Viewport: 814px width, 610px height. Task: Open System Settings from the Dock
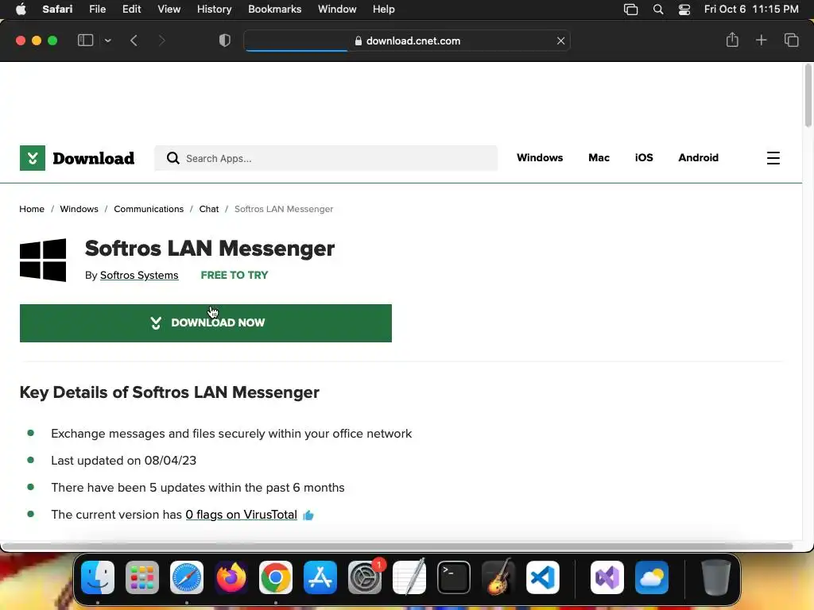pyautogui.click(x=364, y=577)
